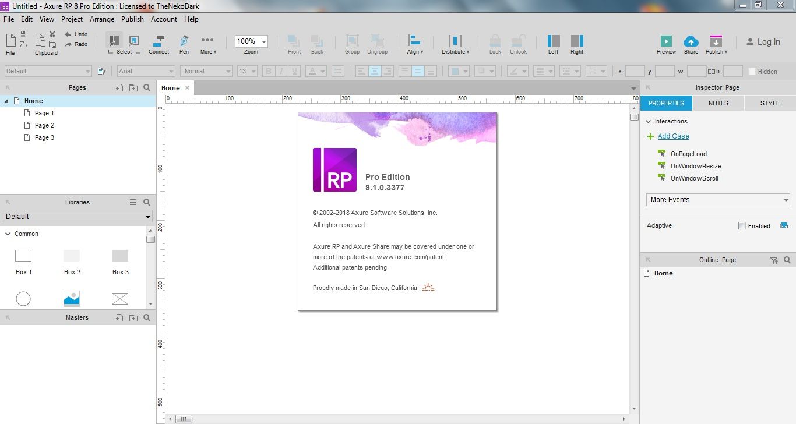This screenshot has height=424, width=796.
Task: Collapse the Home page tree node
Action: click(x=6, y=101)
